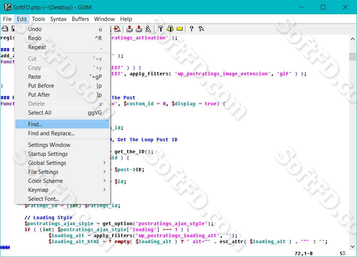Viewport: 357px width, 257px height.
Task: Choose Paste from the Edit menu
Action: point(62,77)
